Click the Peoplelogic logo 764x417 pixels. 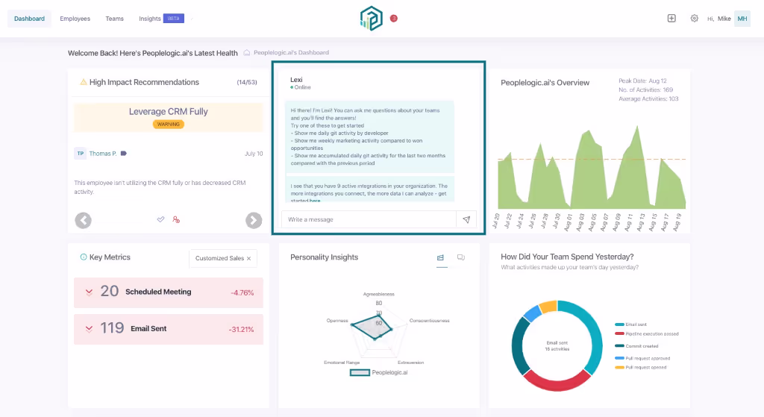click(372, 19)
